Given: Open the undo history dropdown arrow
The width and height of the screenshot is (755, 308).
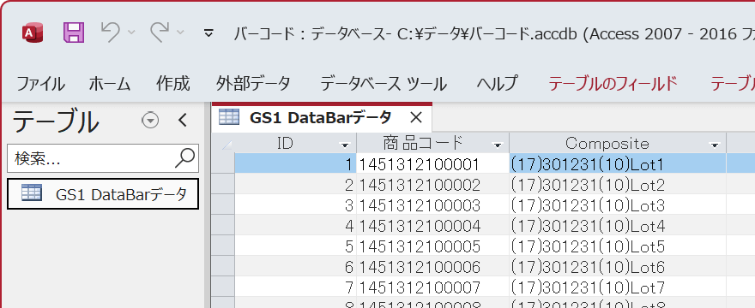Looking at the screenshot, I should (131, 33).
